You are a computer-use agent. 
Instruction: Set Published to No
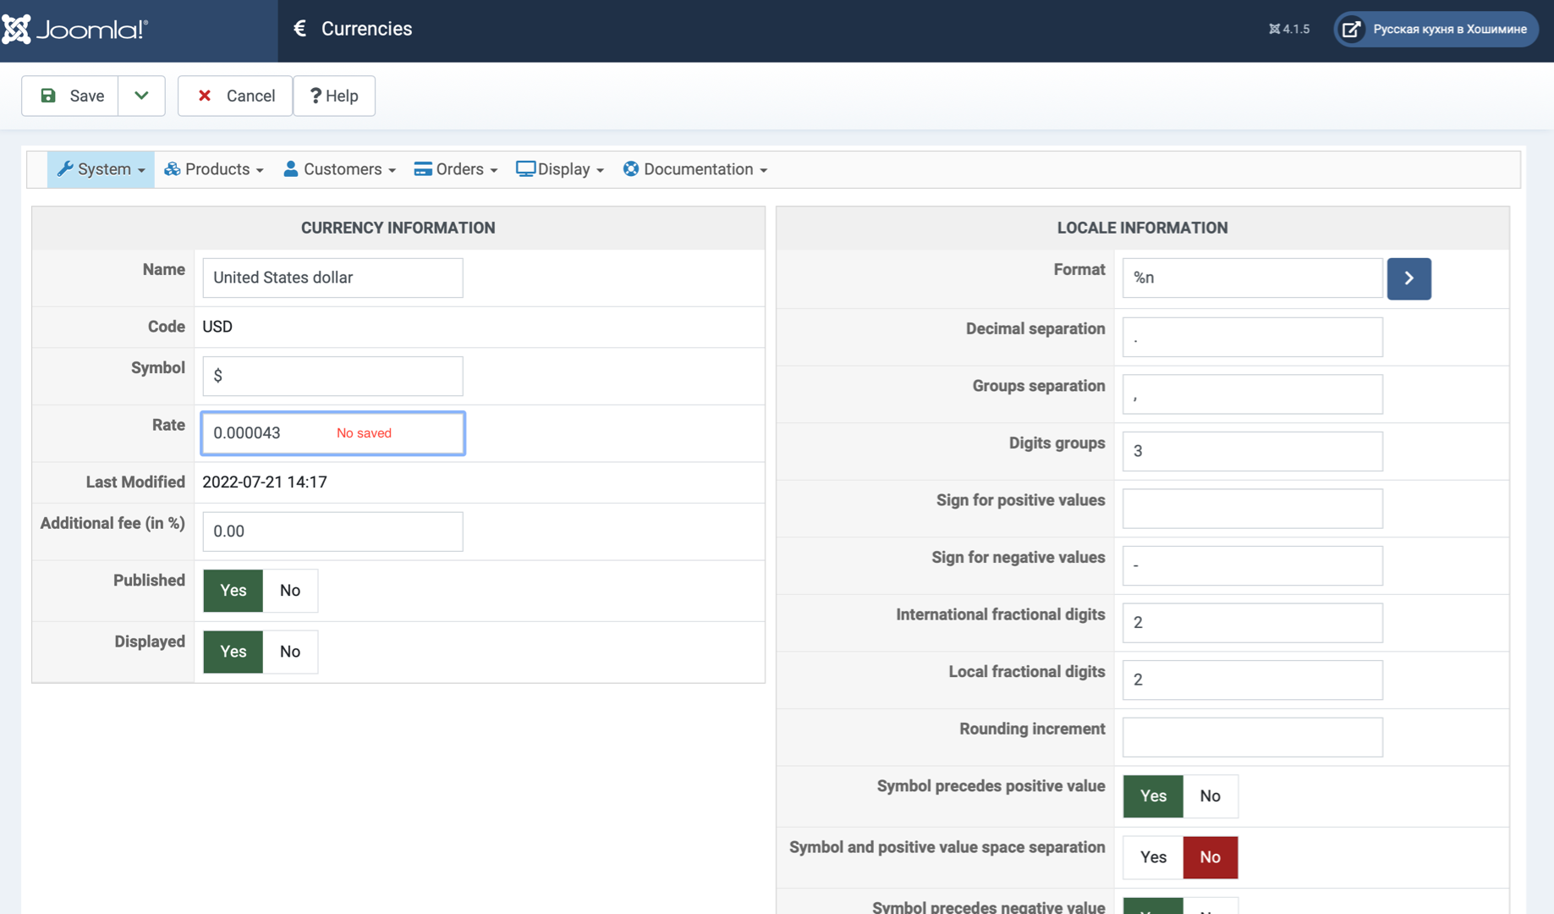289,591
